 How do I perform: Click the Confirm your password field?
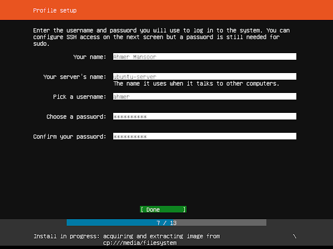click(205, 136)
